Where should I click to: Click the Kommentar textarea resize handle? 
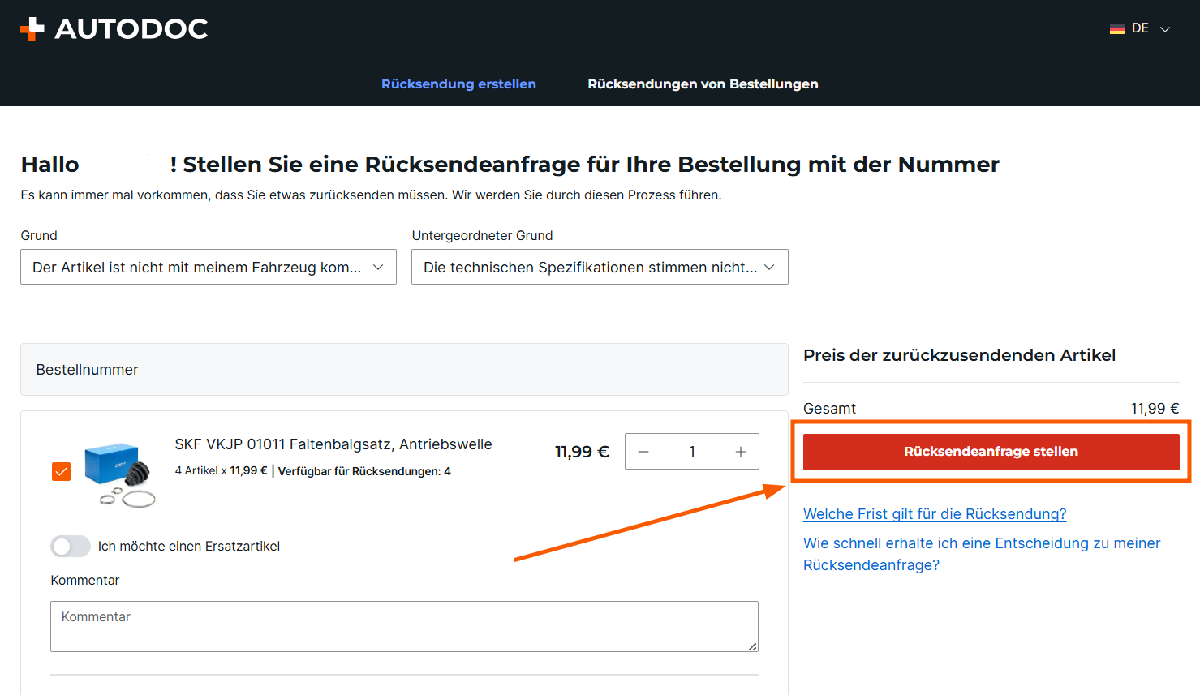[753, 646]
